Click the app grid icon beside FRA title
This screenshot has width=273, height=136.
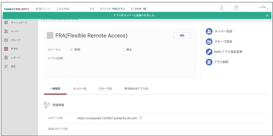[50, 35]
